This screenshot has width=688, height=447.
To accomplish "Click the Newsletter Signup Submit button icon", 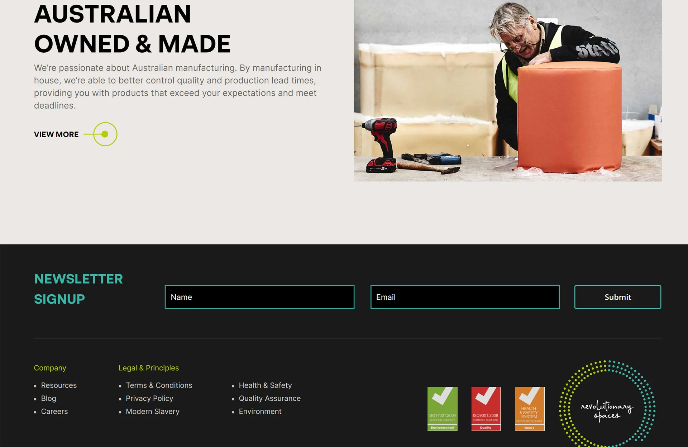I will (x=618, y=297).
